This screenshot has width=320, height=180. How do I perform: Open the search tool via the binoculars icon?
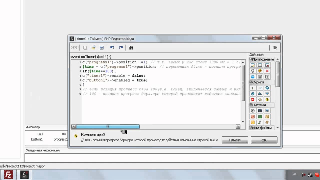pyautogui.click(x=131, y=48)
